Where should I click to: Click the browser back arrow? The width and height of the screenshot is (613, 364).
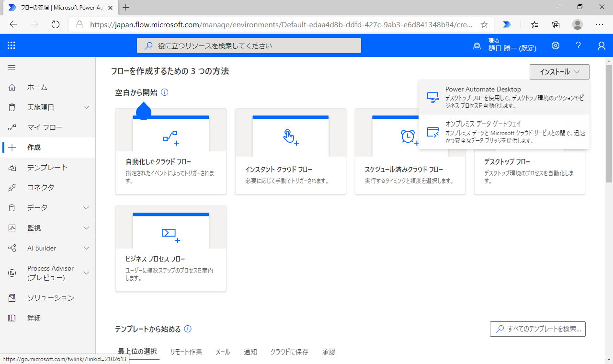(13, 24)
